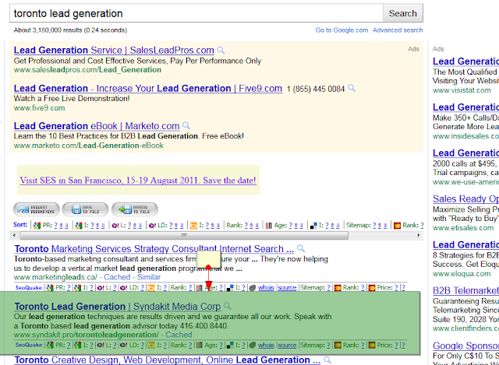499x365 pixels.
Task: Open the Five9.com Lead Generation ad
Action: point(148,88)
